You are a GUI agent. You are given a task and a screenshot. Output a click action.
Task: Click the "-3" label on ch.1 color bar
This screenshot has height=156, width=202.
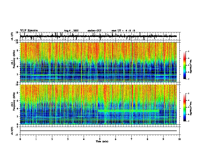tap(188, 51)
